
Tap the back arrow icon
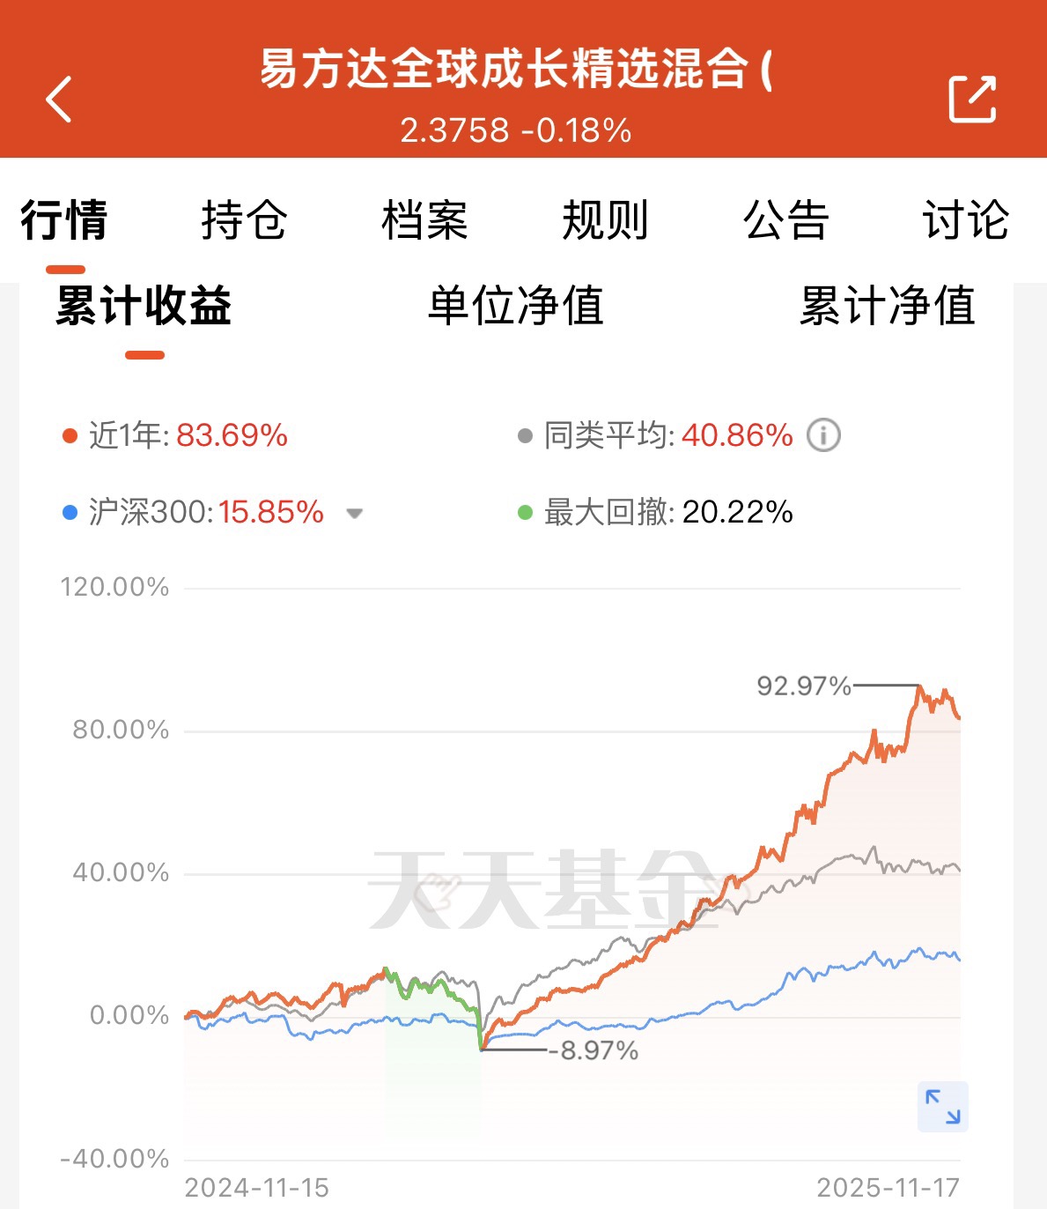pos(58,99)
